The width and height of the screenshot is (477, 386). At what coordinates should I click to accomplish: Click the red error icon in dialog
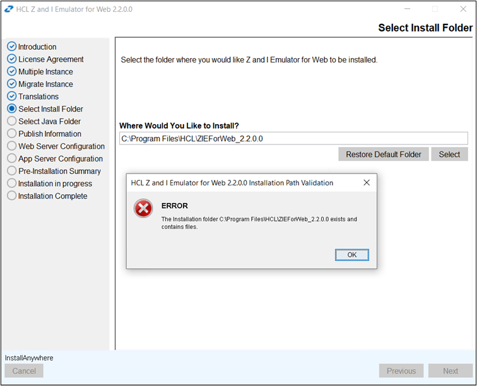point(143,209)
